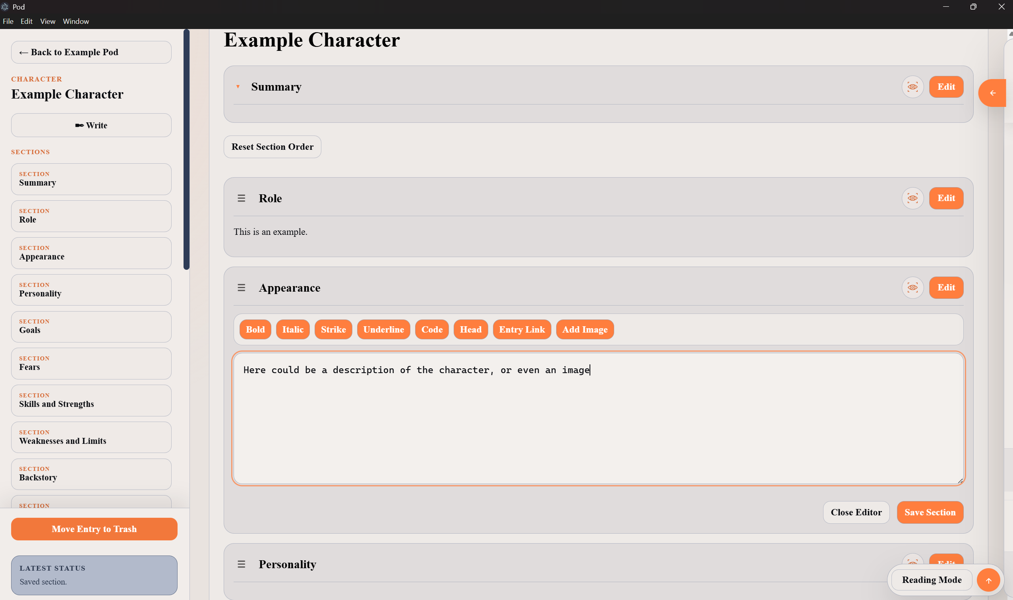Viewport: 1013px width, 600px height.
Task: Click the Personality section drag handle
Action: (x=241, y=564)
